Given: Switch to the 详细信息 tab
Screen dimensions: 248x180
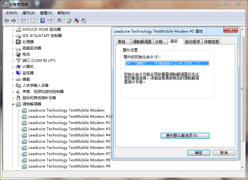Looking at the screenshot, I should [x=211, y=42].
